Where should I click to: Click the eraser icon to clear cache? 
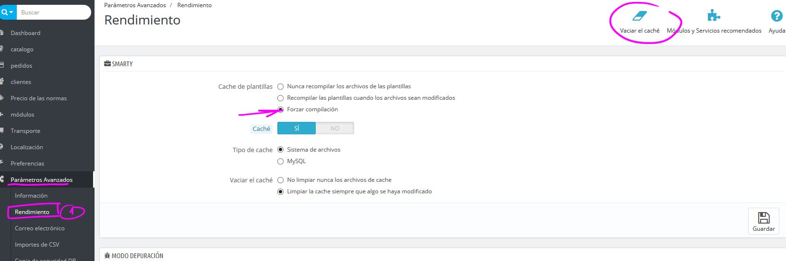pyautogui.click(x=640, y=16)
